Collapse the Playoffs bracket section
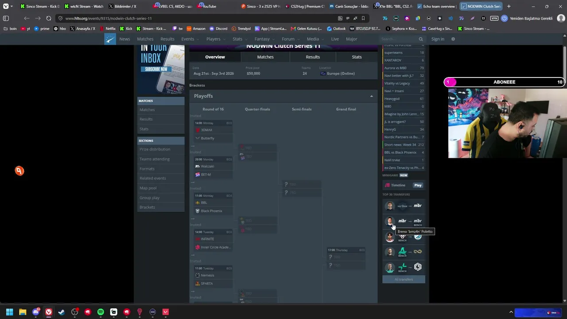 [x=372, y=96]
